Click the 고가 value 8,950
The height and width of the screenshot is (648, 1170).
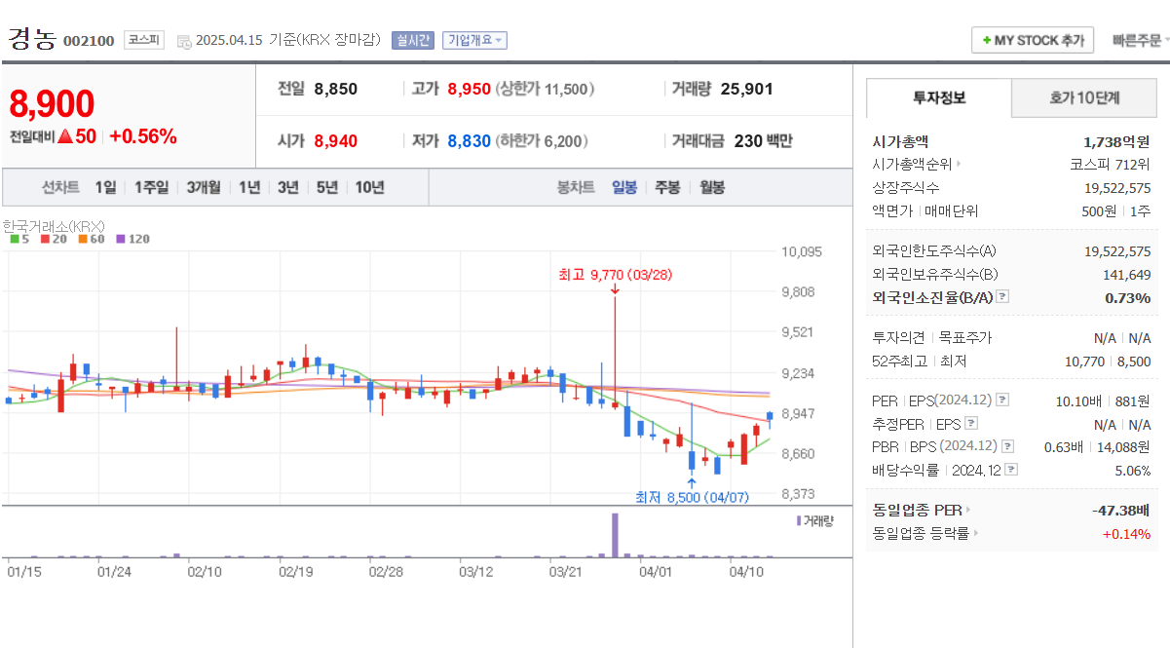[x=470, y=89]
